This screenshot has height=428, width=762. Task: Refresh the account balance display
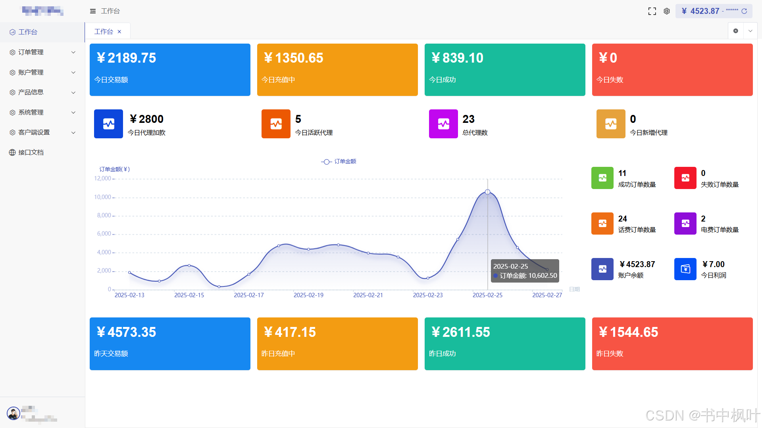744,11
